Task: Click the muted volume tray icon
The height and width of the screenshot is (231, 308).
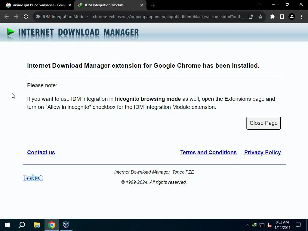Action: pos(269,225)
